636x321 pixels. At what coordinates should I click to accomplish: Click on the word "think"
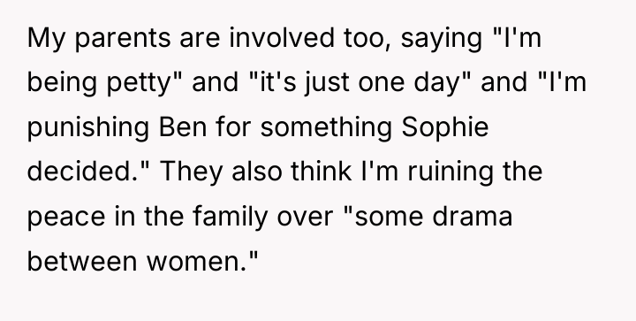(x=321, y=171)
